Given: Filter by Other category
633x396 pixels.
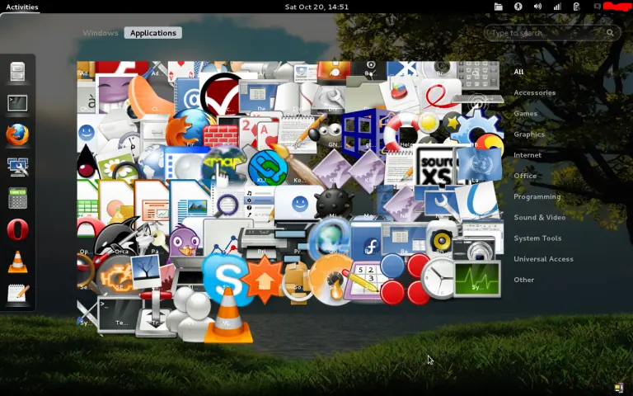Looking at the screenshot, I should [524, 280].
